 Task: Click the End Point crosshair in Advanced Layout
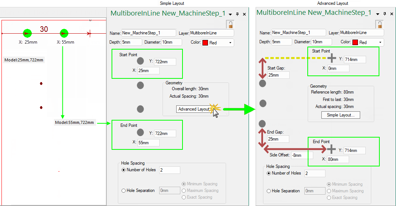tap(332, 149)
